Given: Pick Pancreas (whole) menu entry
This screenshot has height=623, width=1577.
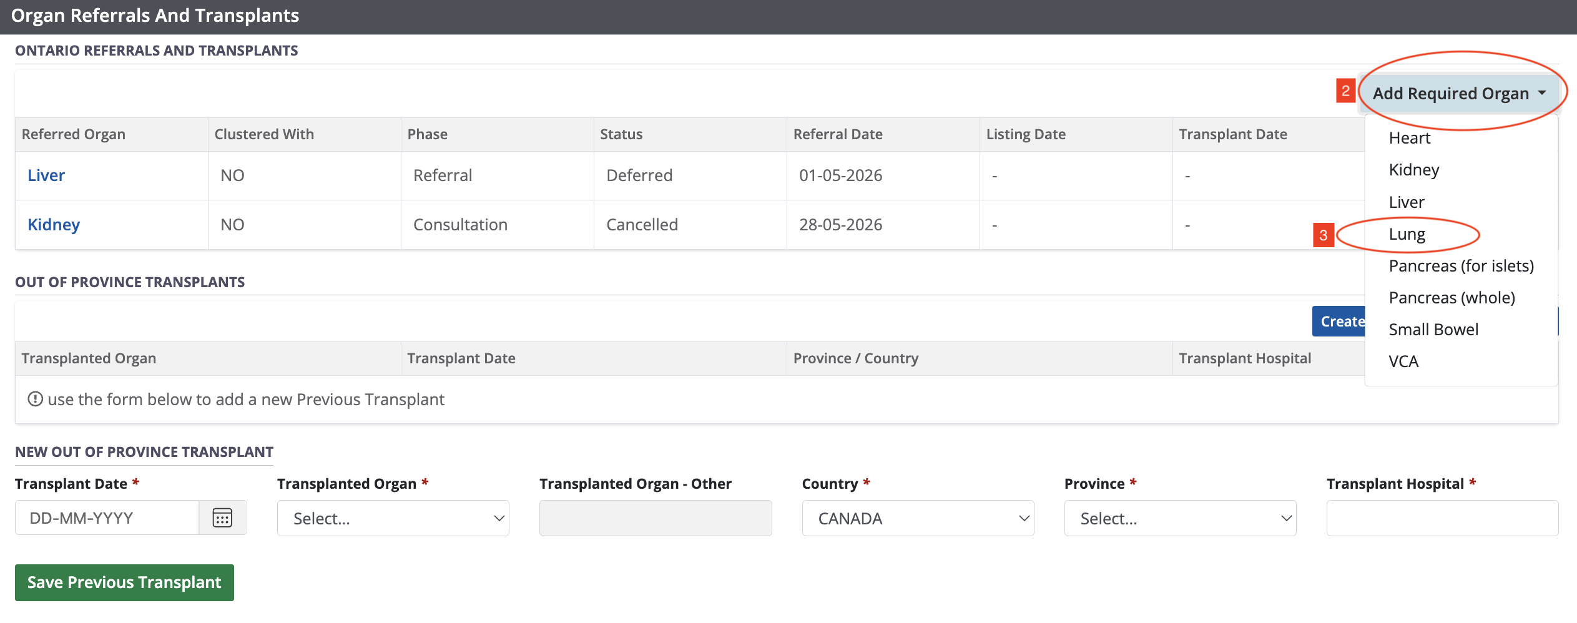Looking at the screenshot, I should point(1452,298).
